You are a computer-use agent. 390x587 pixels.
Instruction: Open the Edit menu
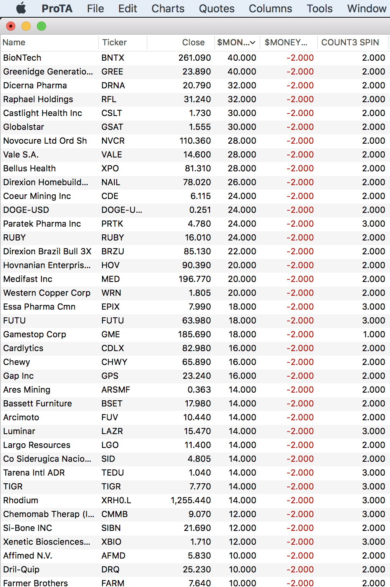[x=127, y=8]
